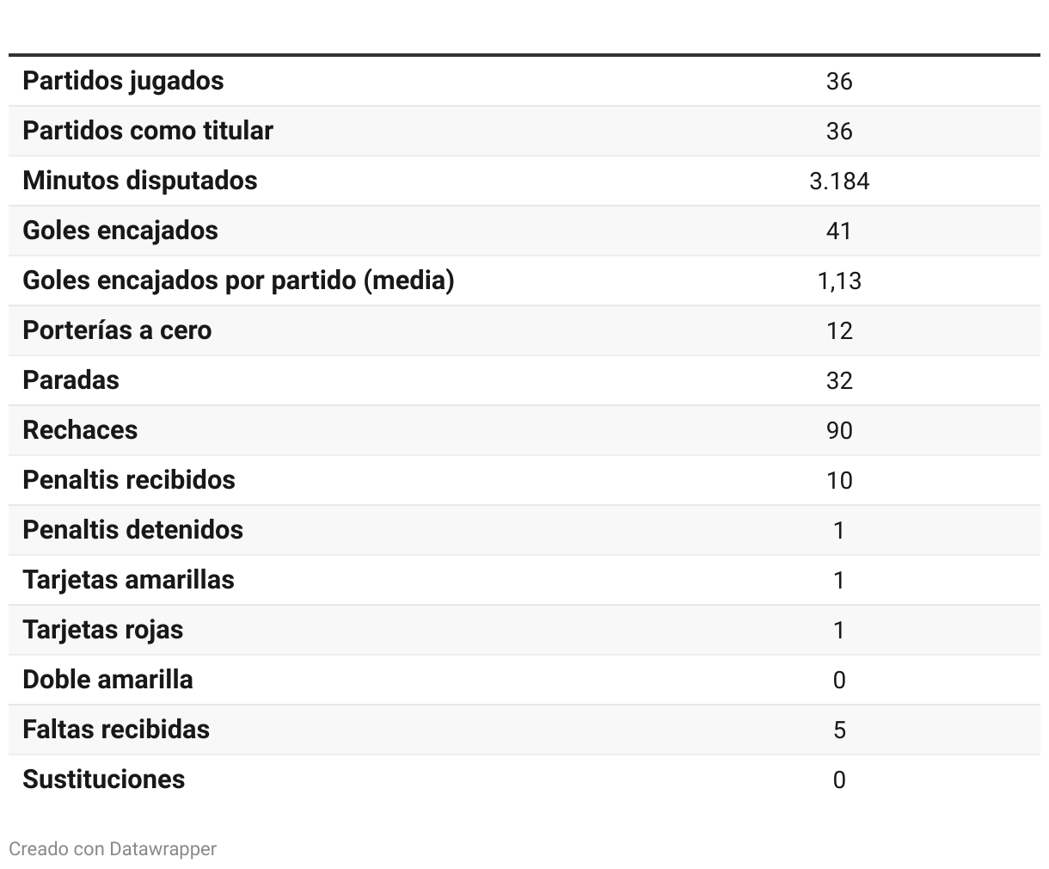Click the Paradas value 32
The height and width of the screenshot is (869, 1049).
(839, 380)
